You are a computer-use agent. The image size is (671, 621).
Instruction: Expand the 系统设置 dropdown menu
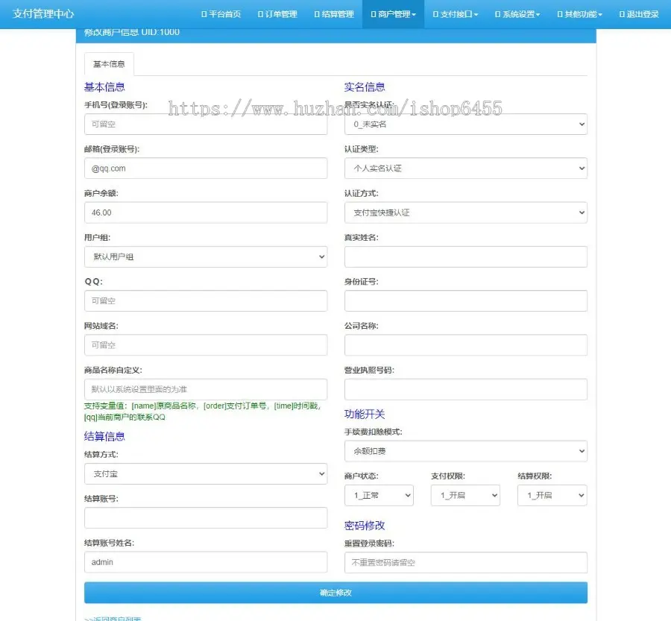click(517, 14)
